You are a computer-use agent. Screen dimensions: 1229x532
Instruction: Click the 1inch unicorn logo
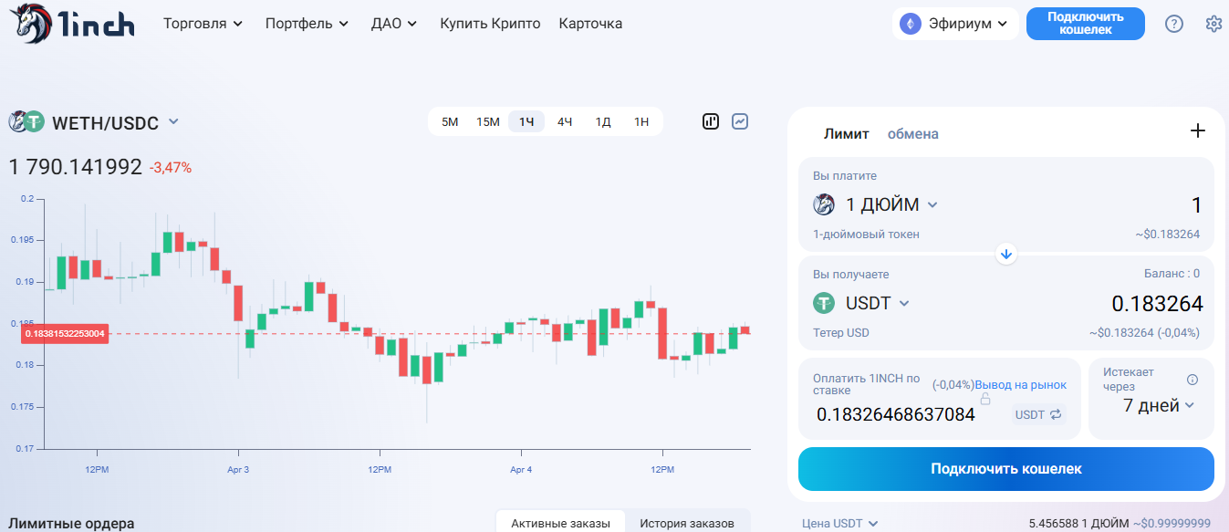(x=72, y=24)
